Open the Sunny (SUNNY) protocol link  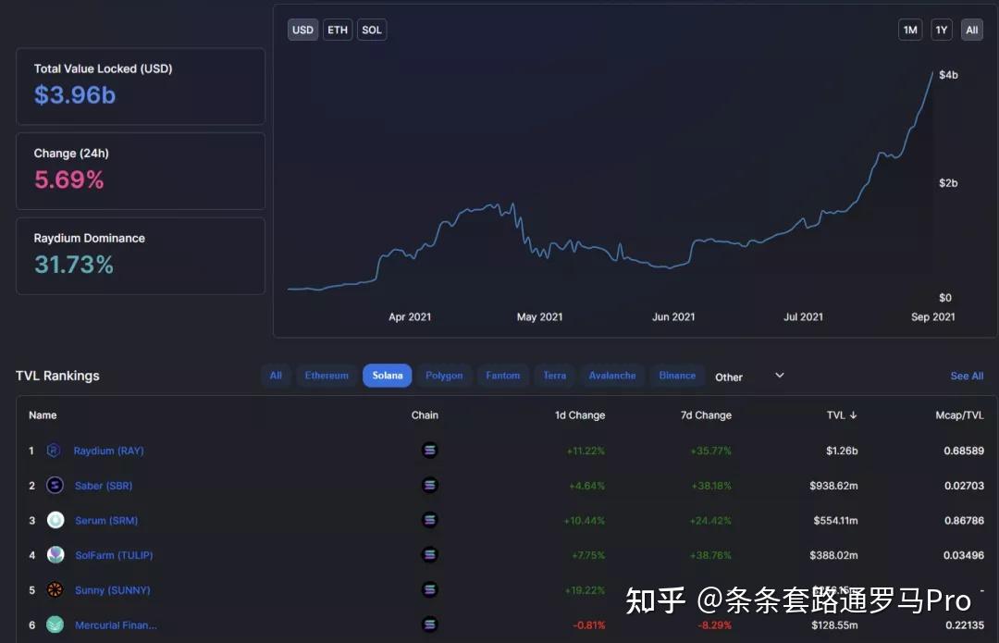pyautogui.click(x=112, y=590)
